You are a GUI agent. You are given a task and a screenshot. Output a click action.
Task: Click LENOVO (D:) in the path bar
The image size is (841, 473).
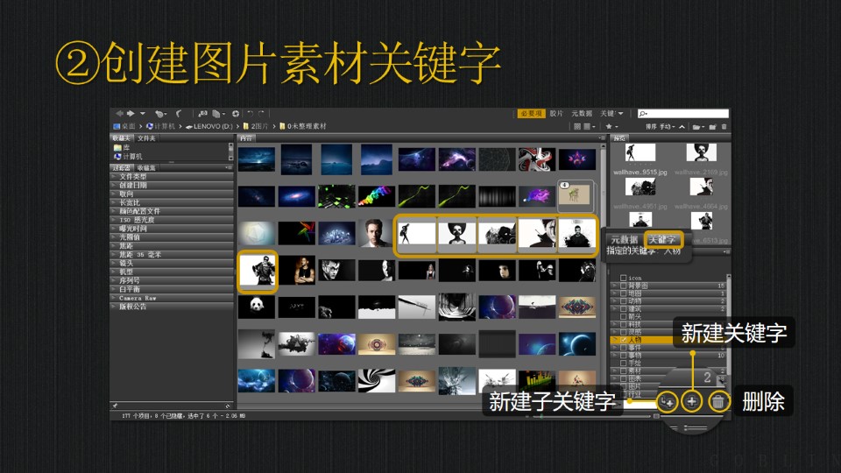point(212,126)
